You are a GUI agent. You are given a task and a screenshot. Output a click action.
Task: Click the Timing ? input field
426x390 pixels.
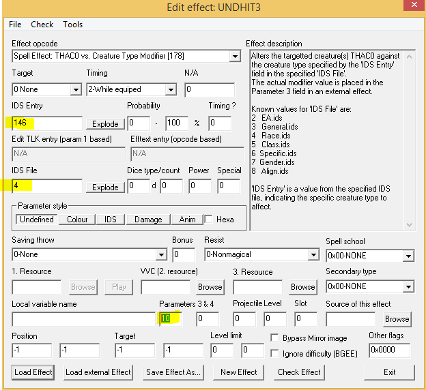[220, 123]
